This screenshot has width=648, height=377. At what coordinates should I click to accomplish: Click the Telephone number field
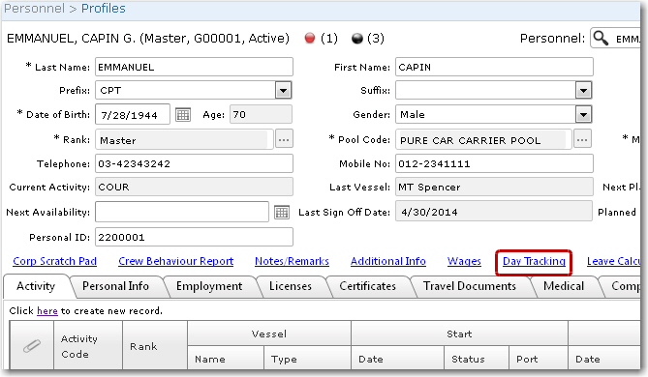coord(195,163)
